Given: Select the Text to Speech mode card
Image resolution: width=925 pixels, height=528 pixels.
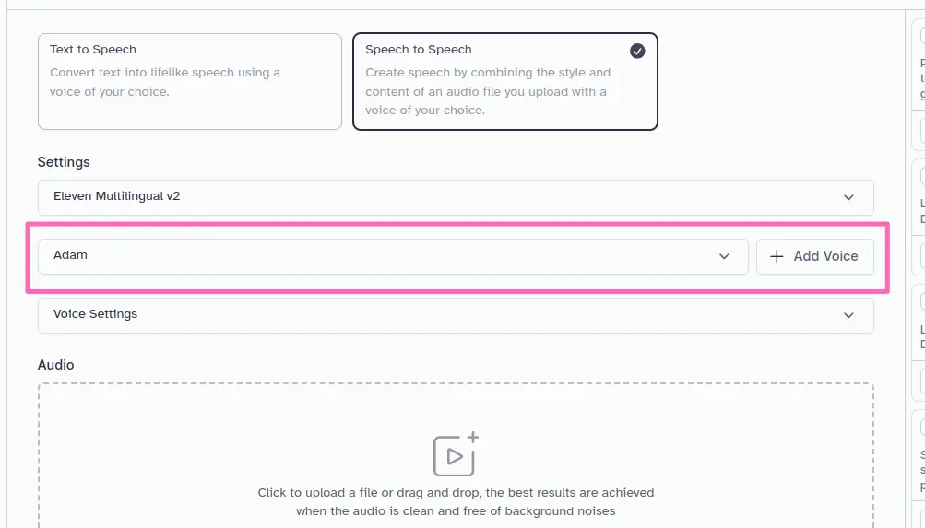Looking at the screenshot, I should 190,81.
